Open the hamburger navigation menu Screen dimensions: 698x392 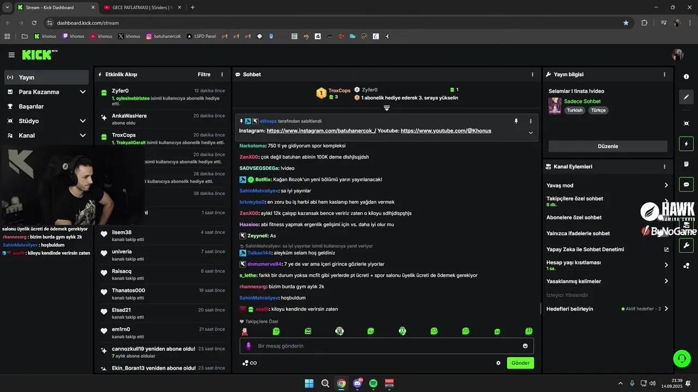(x=11, y=55)
